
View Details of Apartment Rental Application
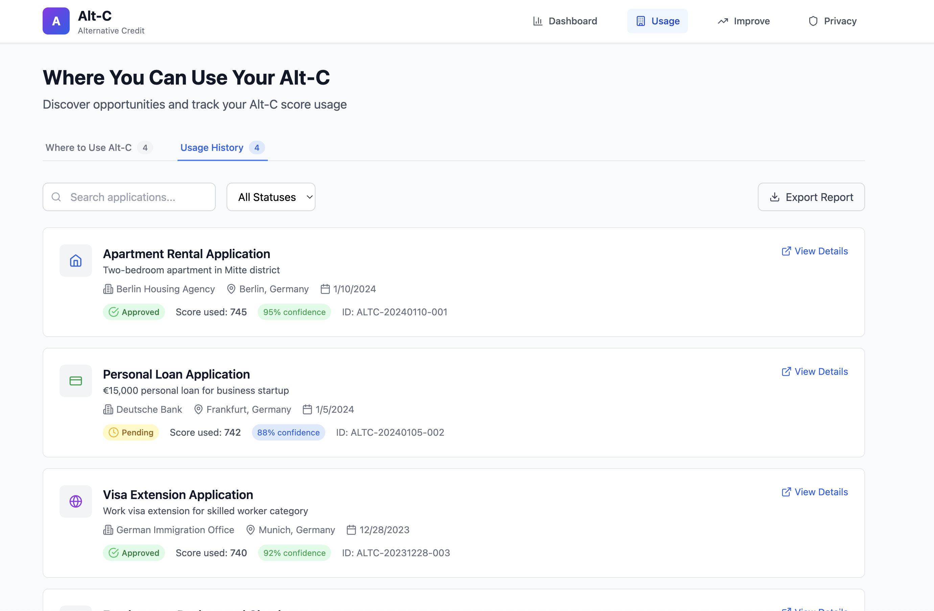(x=815, y=251)
